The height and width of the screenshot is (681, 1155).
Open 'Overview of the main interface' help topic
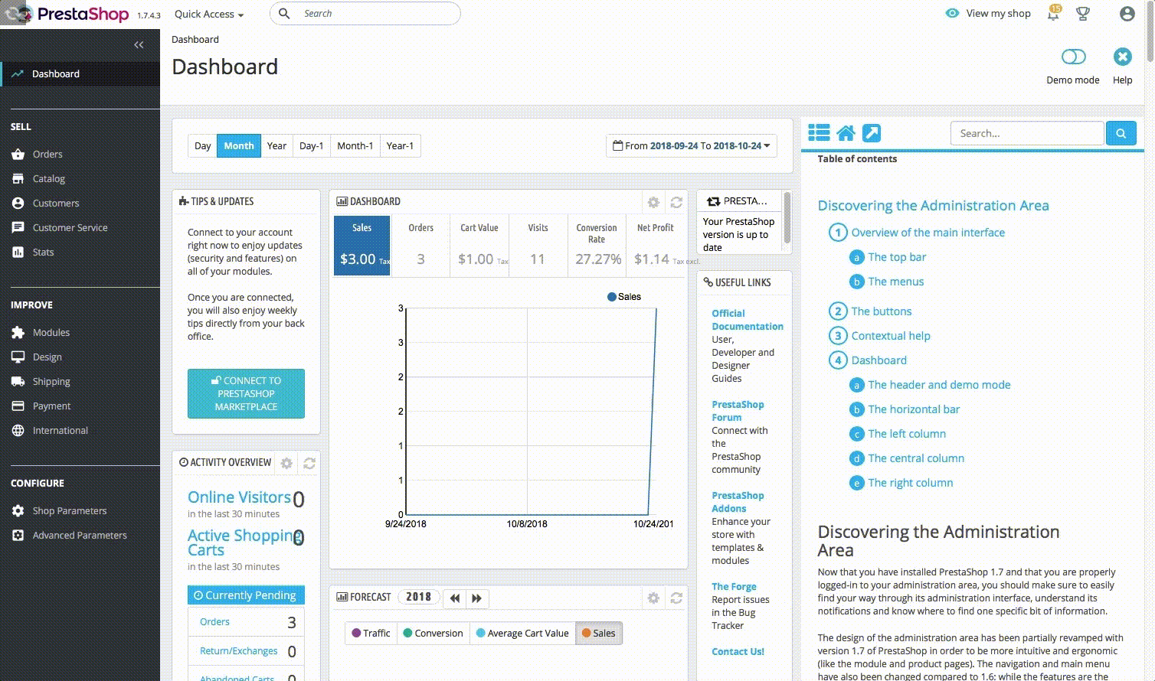point(928,233)
